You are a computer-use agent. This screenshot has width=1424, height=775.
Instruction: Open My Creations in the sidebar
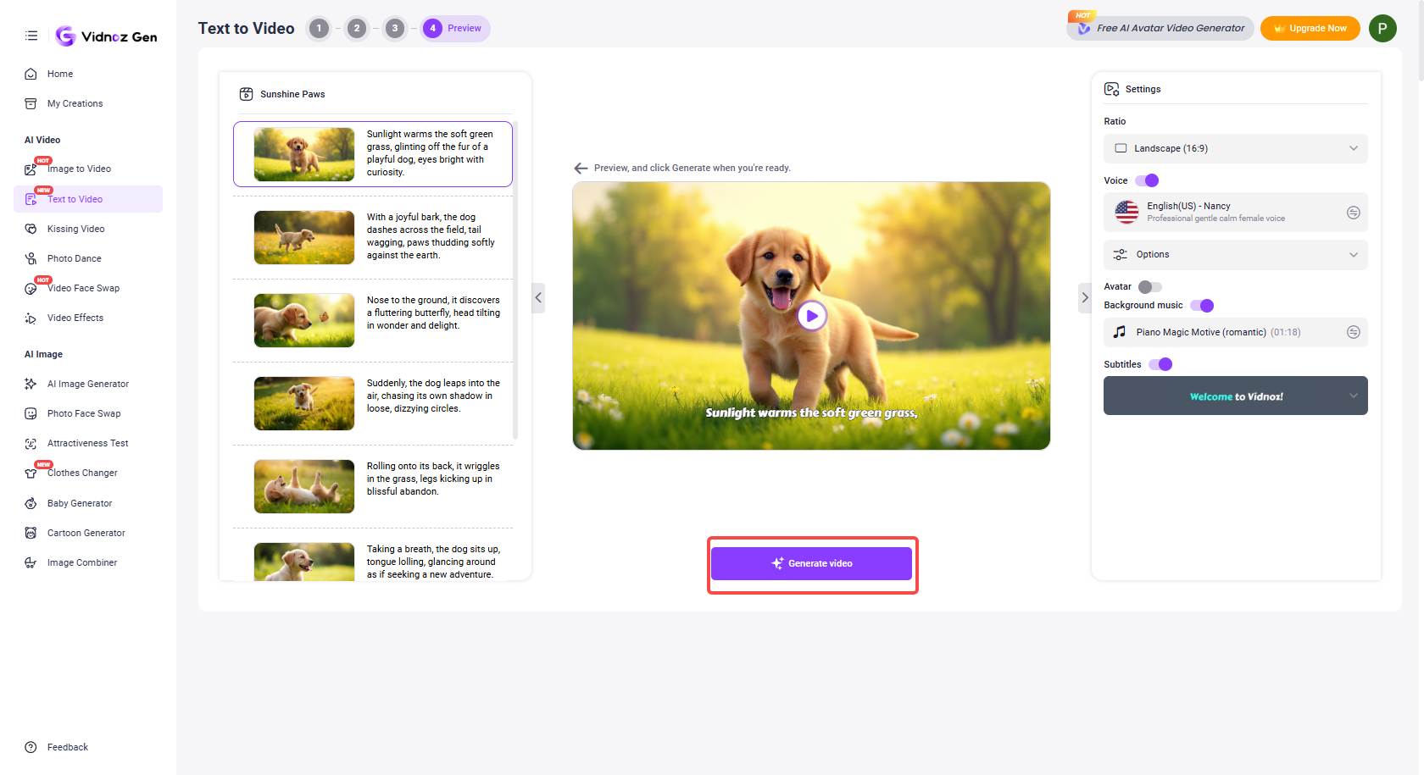point(75,103)
